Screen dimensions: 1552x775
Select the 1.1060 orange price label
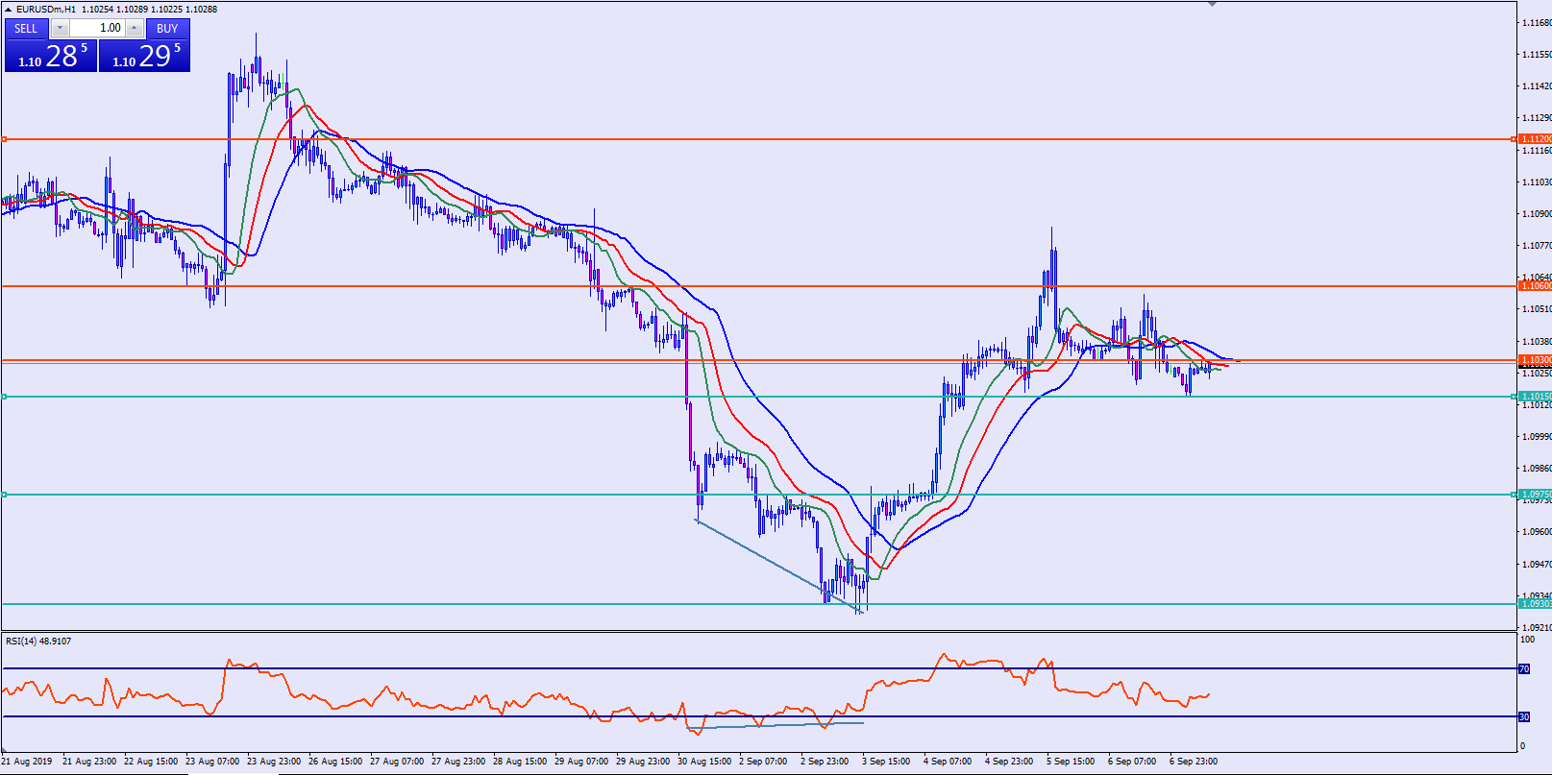(x=1535, y=286)
